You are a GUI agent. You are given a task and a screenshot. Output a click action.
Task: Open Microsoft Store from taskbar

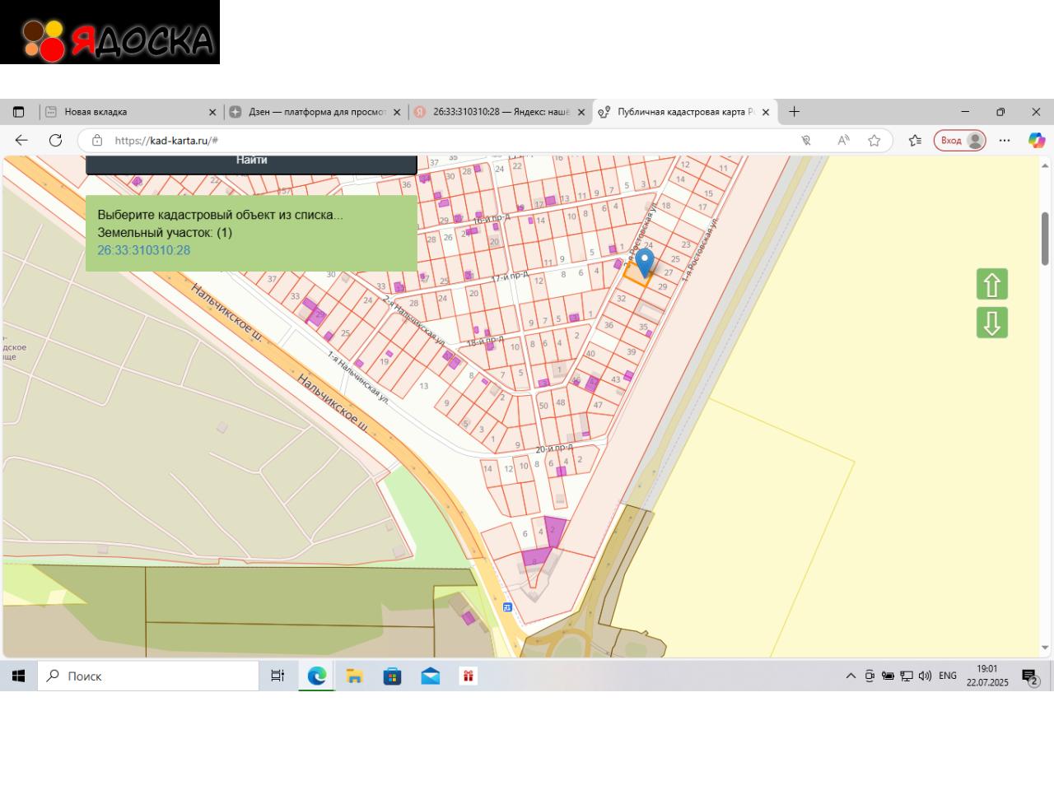click(x=393, y=676)
